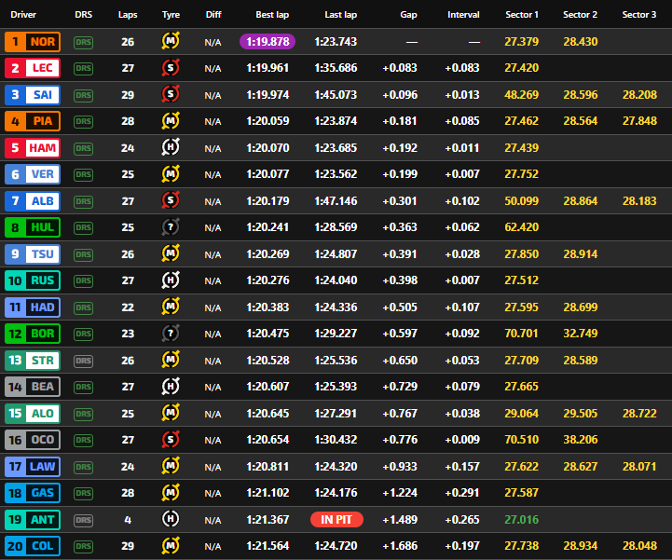Click Russell hard tyre icon
The image size is (672, 560).
click(x=171, y=280)
